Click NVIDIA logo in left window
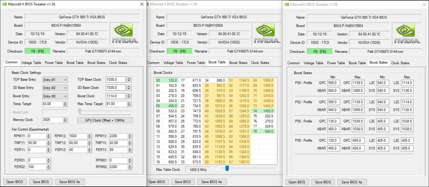The height and width of the screenshot is (187, 429). pos(125,34)
